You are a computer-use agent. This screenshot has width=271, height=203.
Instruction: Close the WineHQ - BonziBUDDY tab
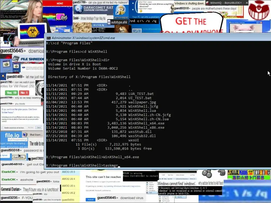tap(247, 3)
